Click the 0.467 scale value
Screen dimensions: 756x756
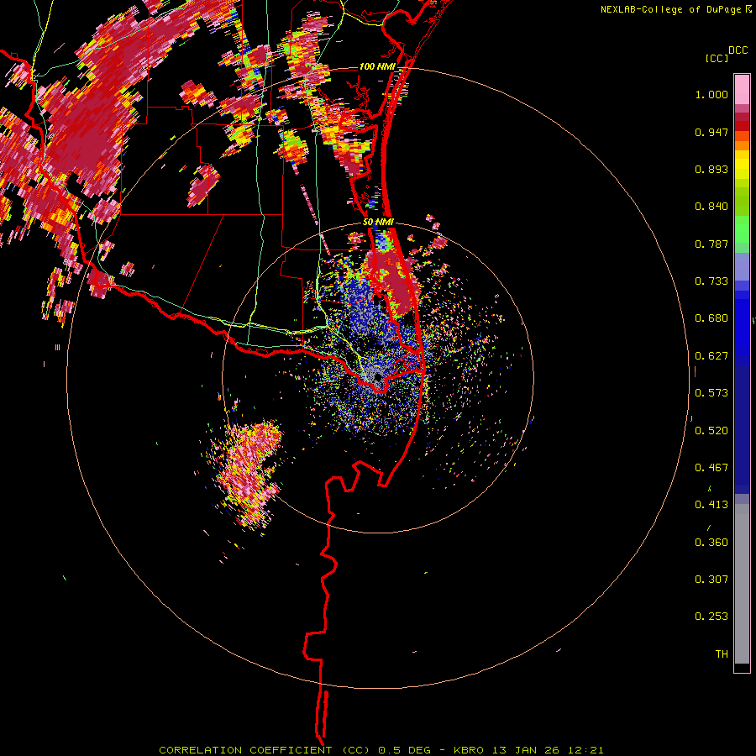coord(711,468)
